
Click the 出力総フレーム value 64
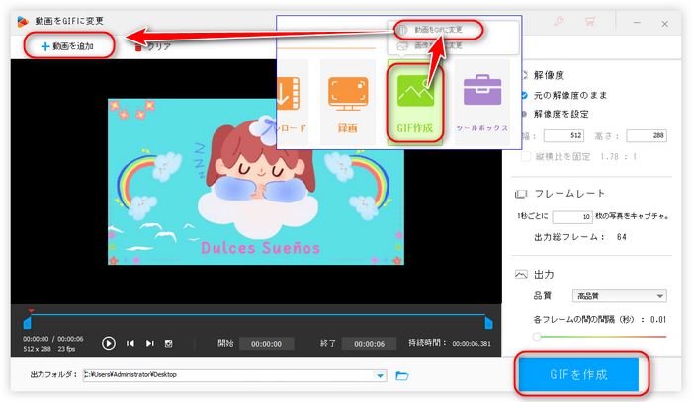pyautogui.click(x=622, y=237)
